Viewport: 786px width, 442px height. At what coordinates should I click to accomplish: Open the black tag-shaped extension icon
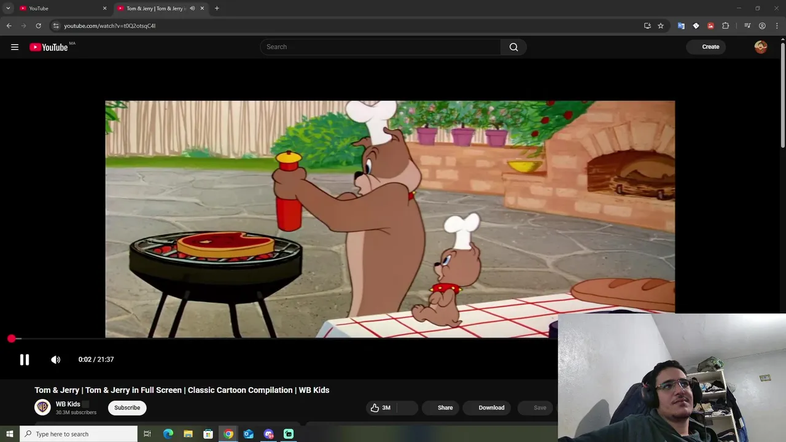coord(696,26)
